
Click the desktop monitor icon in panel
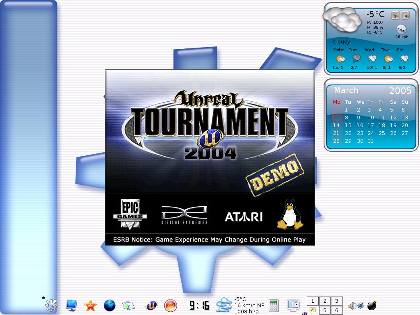pos(71,305)
